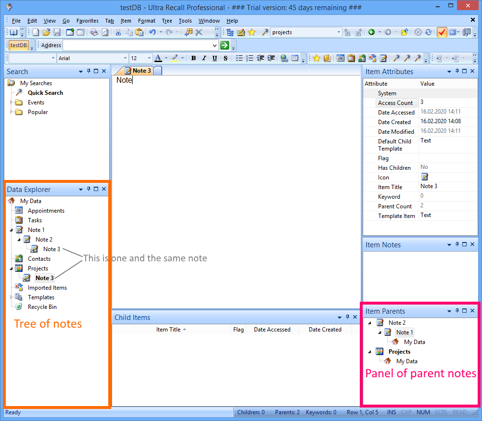482x421 pixels.
Task: Click the Undo arrow icon
Action: tap(152, 32)
